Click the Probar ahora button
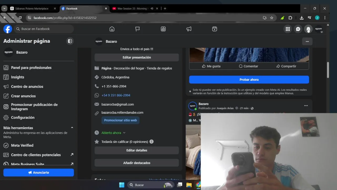This screenshot has height=190, width=337. pos(249,79)
